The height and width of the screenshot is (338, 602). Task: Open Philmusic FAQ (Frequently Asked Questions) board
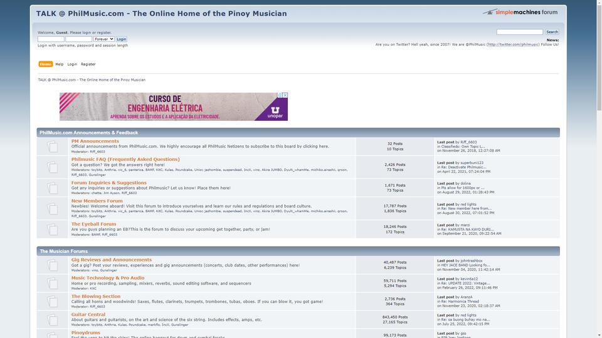(125, 159)
